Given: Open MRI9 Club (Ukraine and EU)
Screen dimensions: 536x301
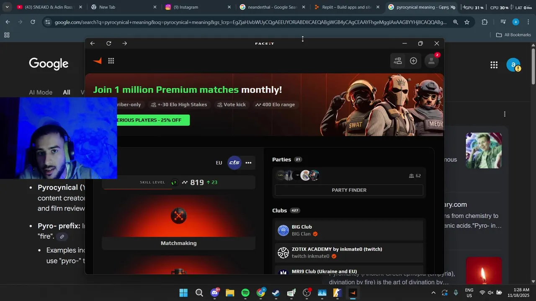Looking at the screenshot, I should (349, 271).
